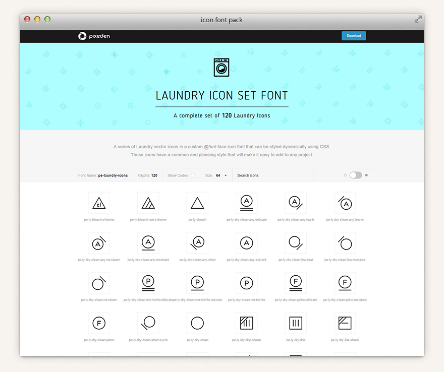The image size is (444, 372).
Task: Enable the Show Codes checkbox
Action: (193, 175)
